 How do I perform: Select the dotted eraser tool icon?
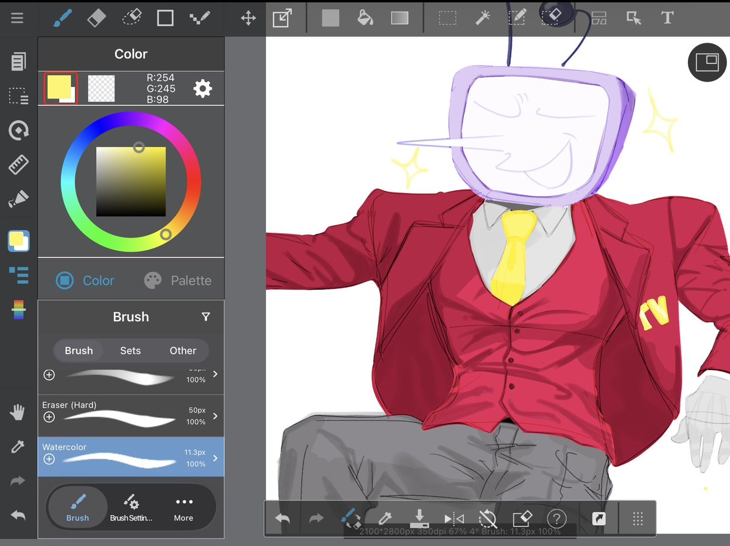pyautogui.click(x=132, y=18)
